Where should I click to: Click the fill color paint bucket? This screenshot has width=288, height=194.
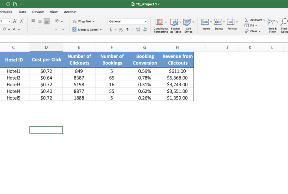click(4, 29)
